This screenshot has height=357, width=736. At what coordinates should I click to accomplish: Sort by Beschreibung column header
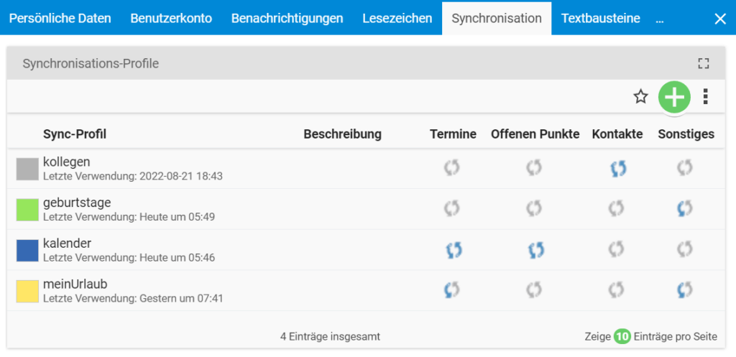point(343,134)
